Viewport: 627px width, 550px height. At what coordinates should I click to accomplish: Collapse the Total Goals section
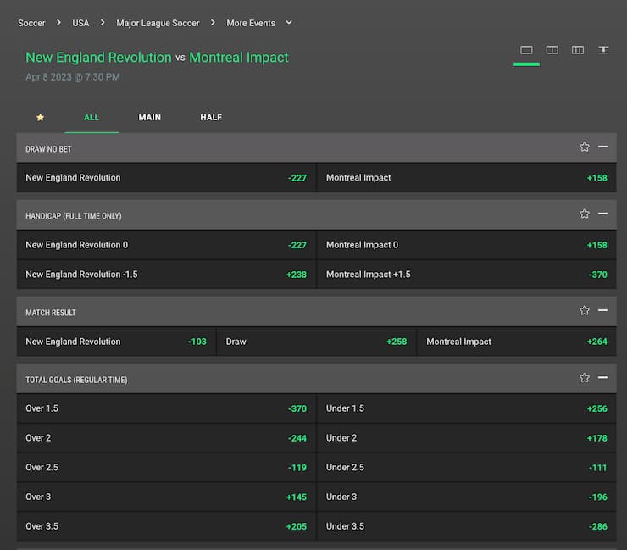pyautogui.click(x=602, y=378)
